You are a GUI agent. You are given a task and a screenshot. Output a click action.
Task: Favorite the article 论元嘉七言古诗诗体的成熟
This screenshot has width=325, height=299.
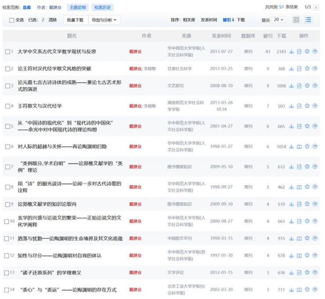tap(307, 86)
